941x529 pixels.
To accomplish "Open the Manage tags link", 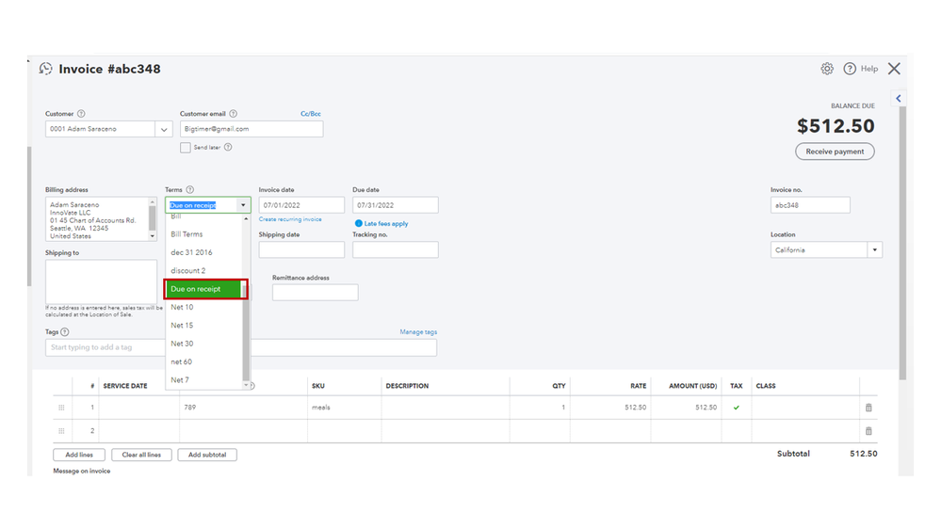I will coord(418,332).
